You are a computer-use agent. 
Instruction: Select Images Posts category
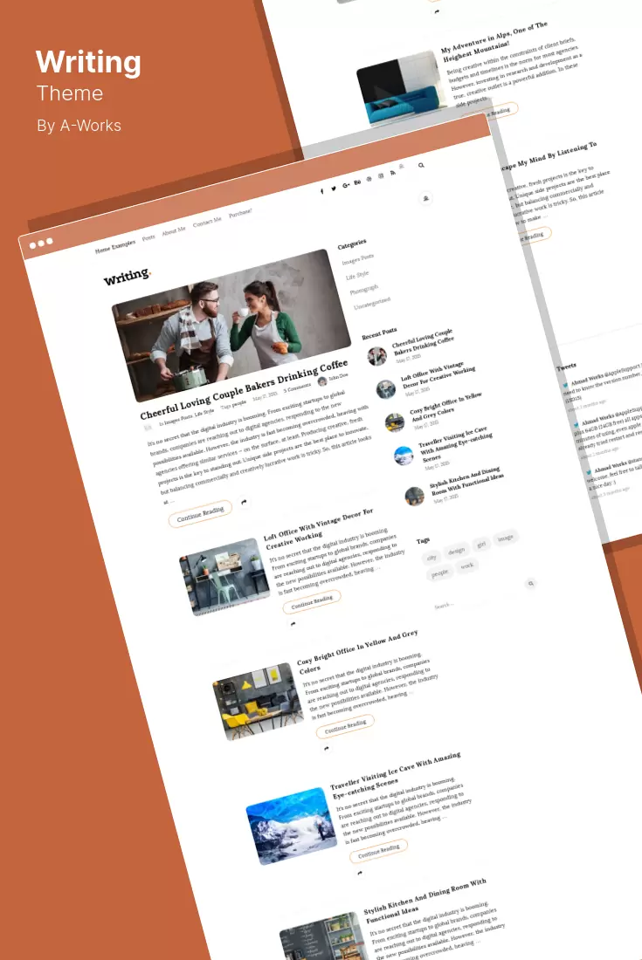358,259
